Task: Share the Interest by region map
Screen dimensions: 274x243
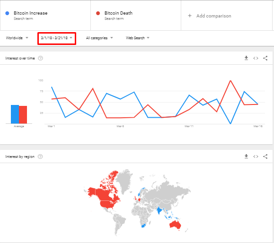Action: point(265,156)
